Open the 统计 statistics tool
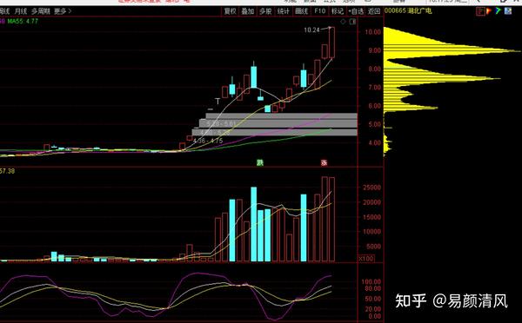Screen dimensions: 522x323 284,11
